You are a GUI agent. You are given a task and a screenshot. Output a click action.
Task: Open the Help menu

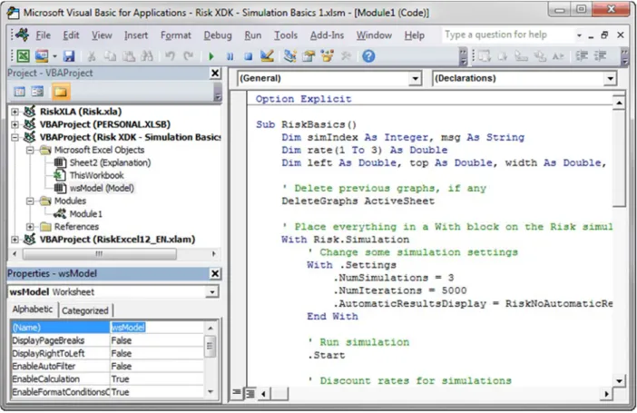click(415, 35)
